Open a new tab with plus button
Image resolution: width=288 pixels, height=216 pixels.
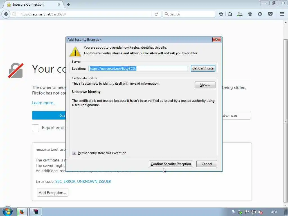pos(68,4)
